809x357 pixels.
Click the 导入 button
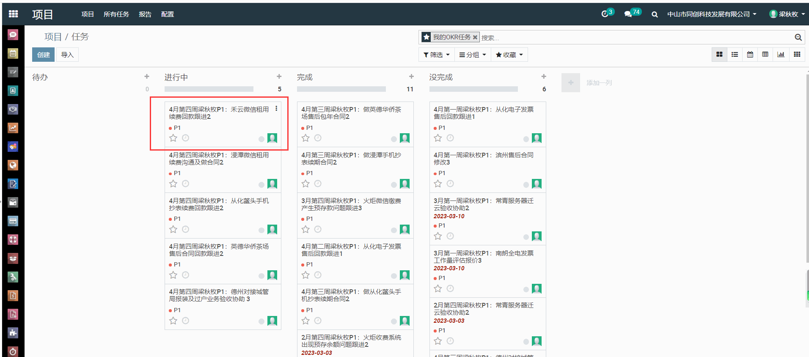tap(67, 55)
